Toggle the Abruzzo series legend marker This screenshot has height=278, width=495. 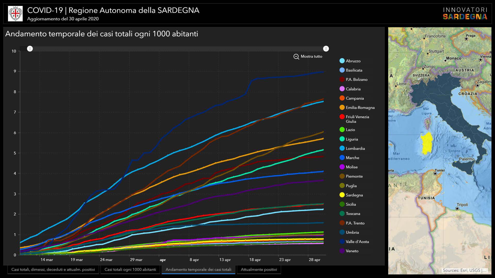coord(342,61)
